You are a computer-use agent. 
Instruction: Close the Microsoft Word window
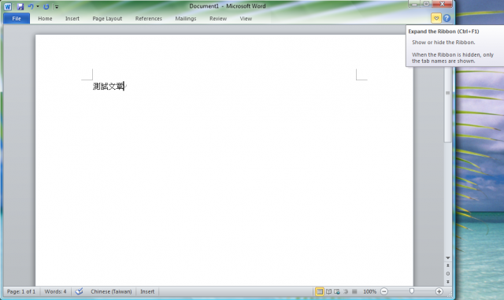click(x=443, y=4)
